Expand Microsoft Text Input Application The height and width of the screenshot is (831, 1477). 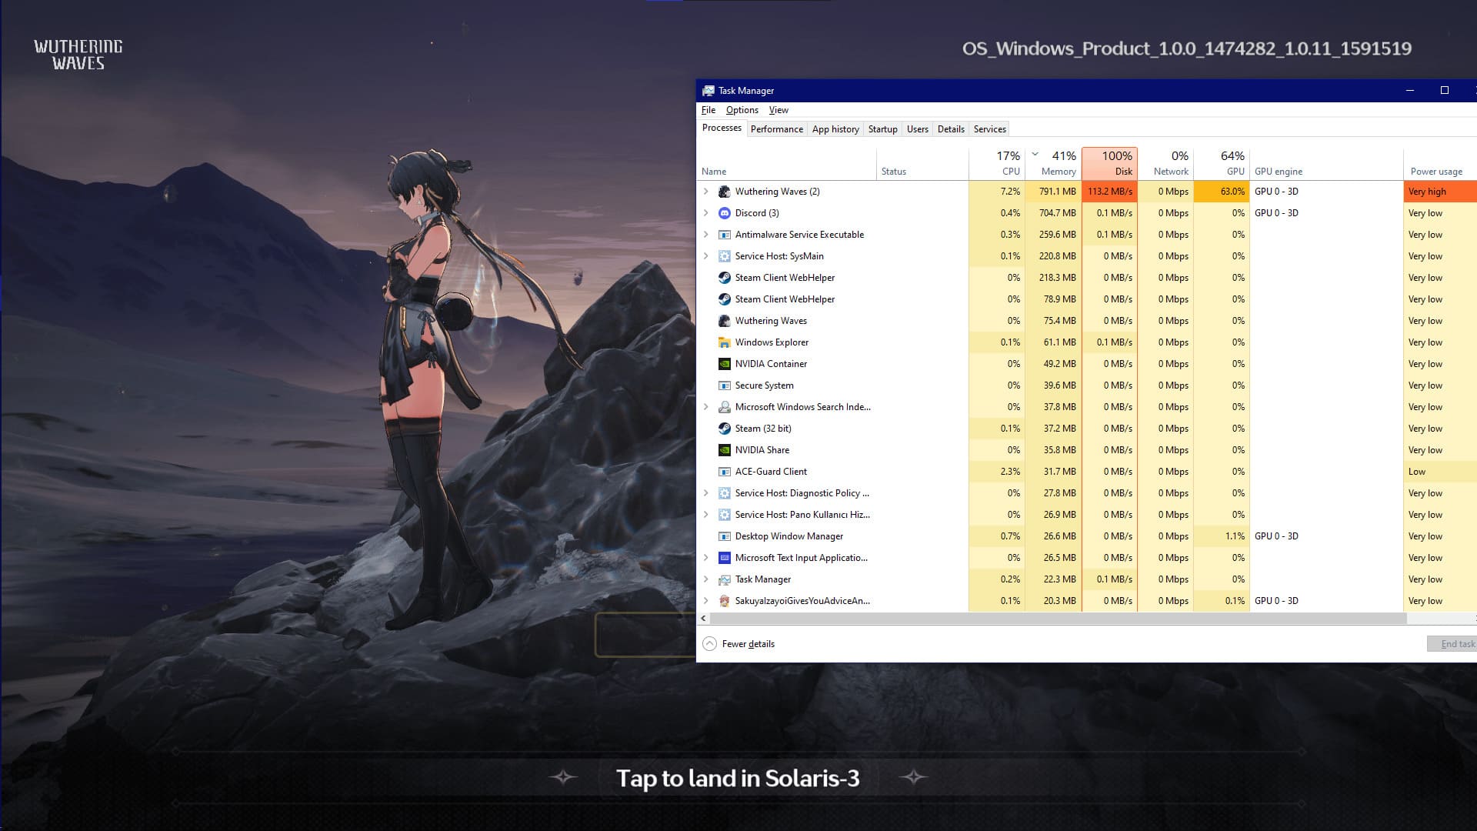click(x=705, y=558)
